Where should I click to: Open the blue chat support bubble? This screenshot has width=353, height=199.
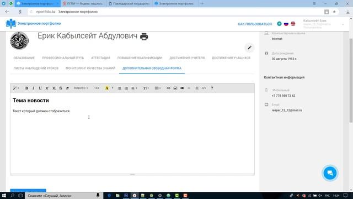tap(330, 173)
